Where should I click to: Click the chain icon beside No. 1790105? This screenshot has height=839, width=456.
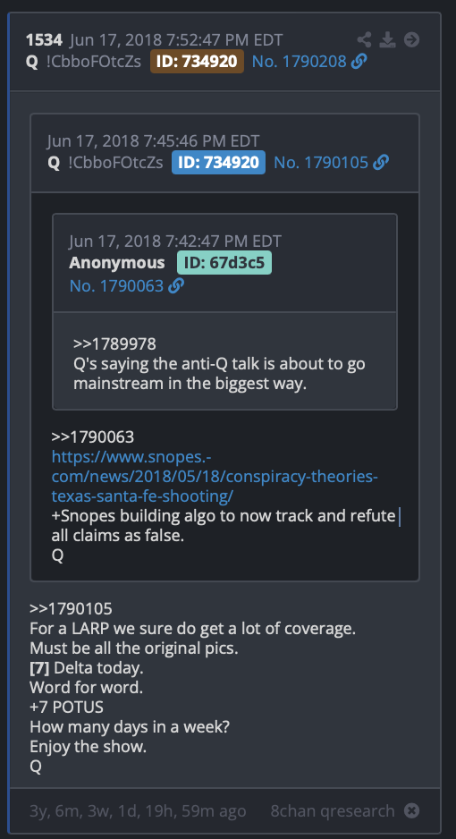[381, 163]
